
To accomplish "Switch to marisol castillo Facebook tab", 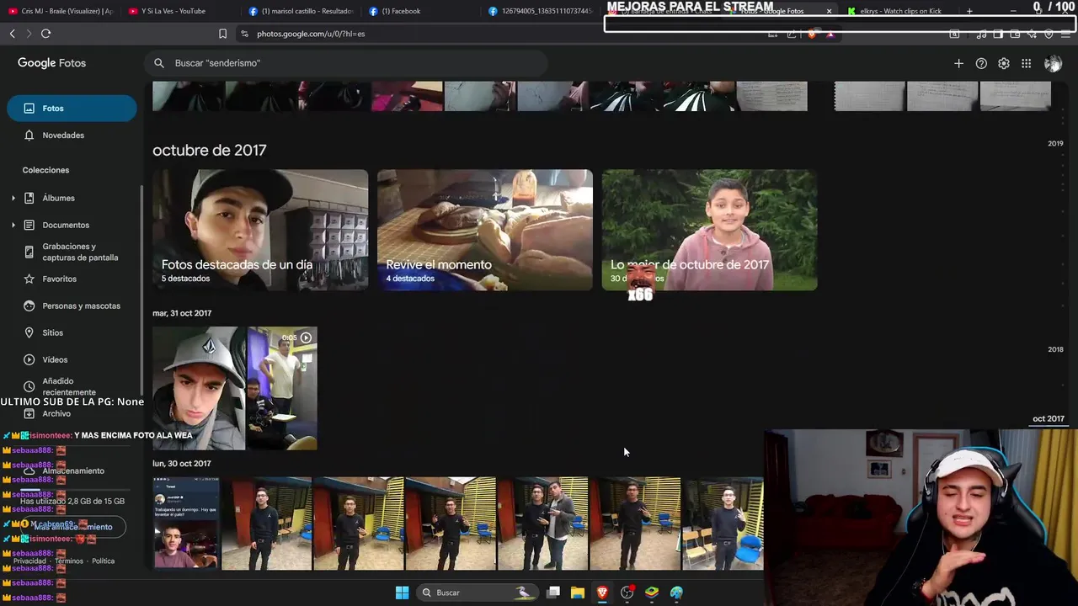I will coord(302,11).
